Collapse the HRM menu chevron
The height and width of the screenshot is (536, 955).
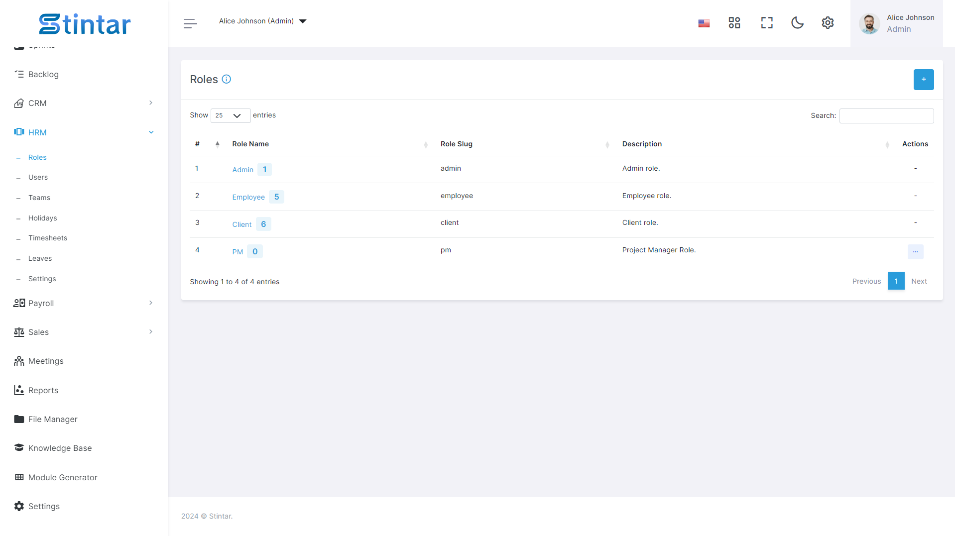(151, 132)
